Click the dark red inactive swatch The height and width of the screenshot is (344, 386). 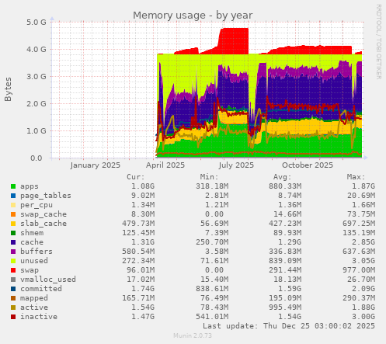coord(13,317)
